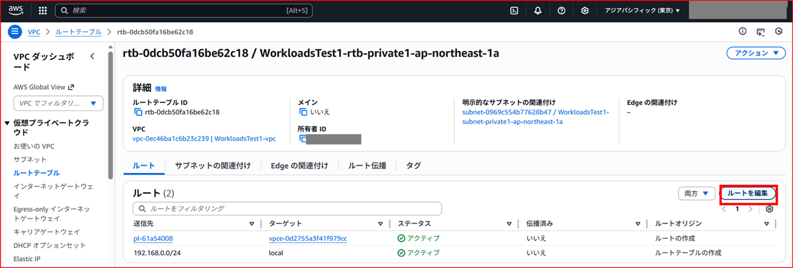The image size is (793, 268).
Task: Select the 192.168.0.0/24 destination cell
Action: [156, 253]
